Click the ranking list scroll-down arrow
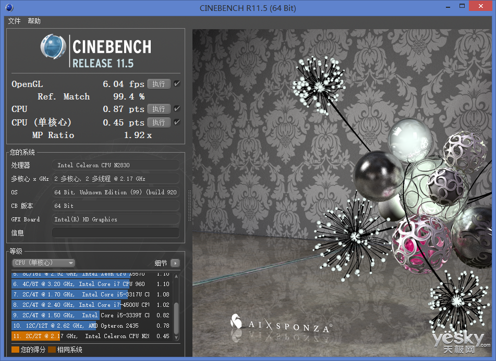496x361 pixels. 176,338
